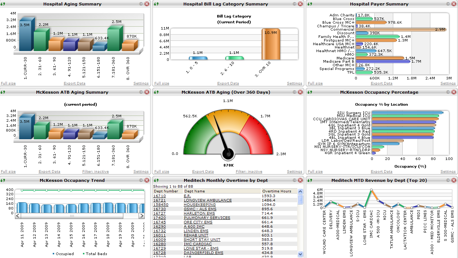Open Settings for McKesson Occupancy Percentage

click(448, 171)
